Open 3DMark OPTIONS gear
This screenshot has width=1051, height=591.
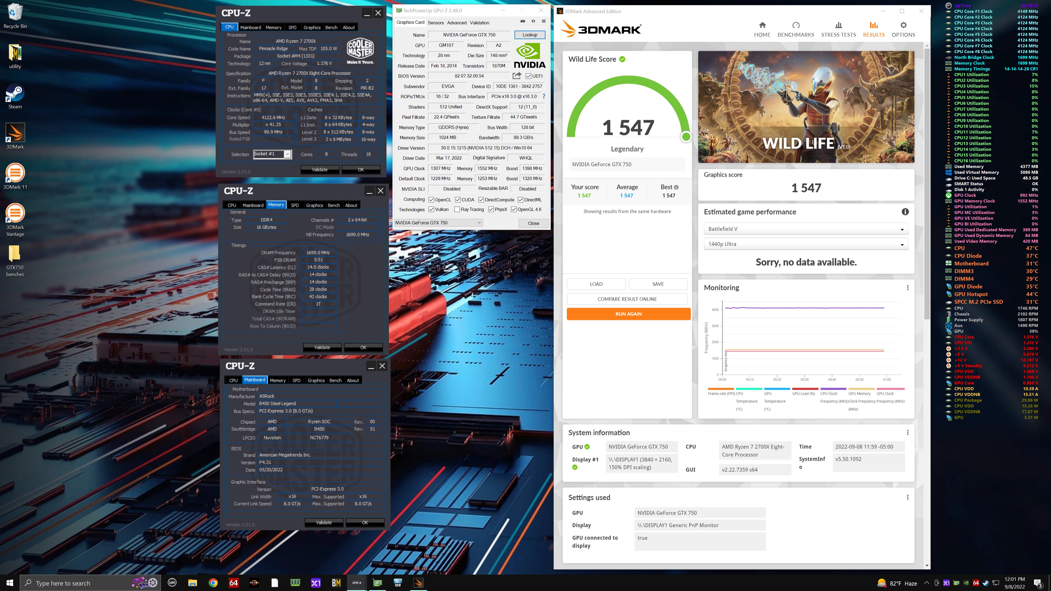(903, 29)
